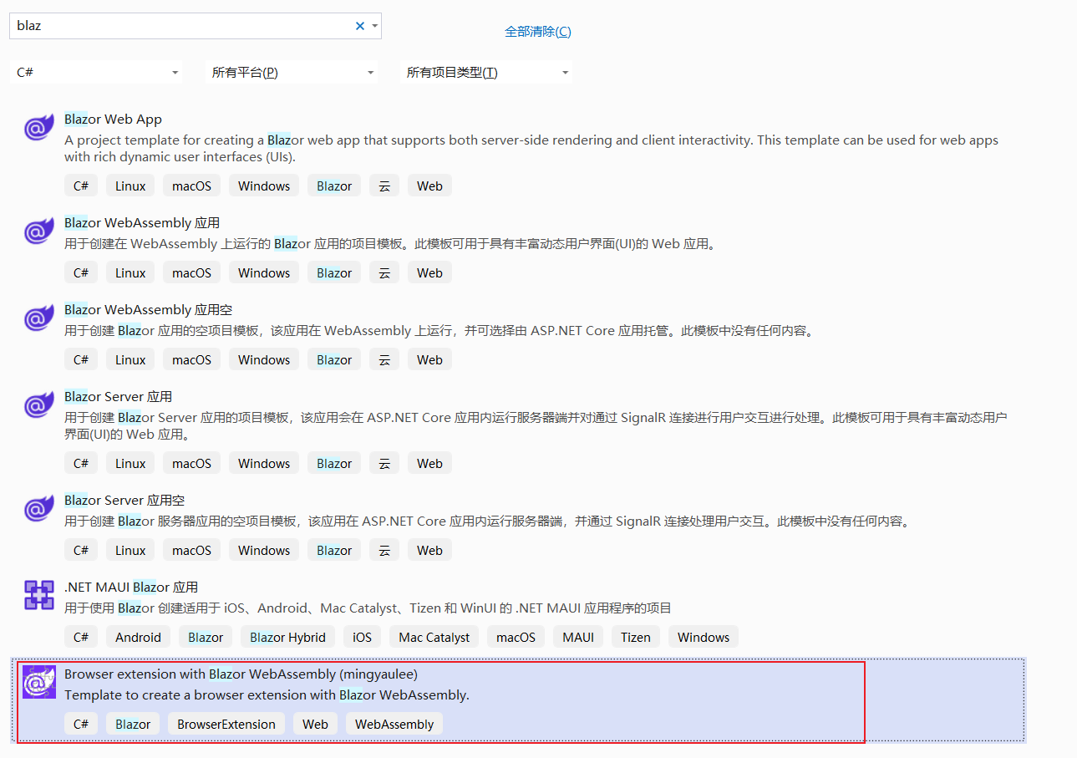Image resolution: width=1077 pixels, height=758 pixels.
Task: Click the macOS tag in .NET MAUI row
Action: pyautogui.click(x=516, y=638)
